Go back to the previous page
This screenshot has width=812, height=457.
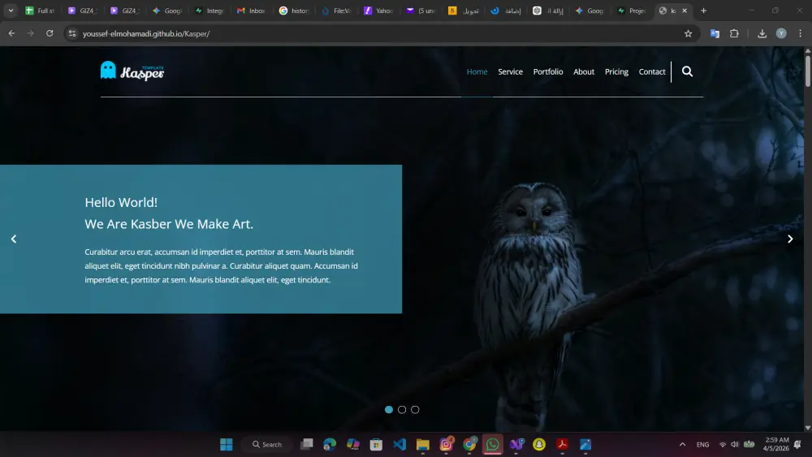tap(11, 33)
